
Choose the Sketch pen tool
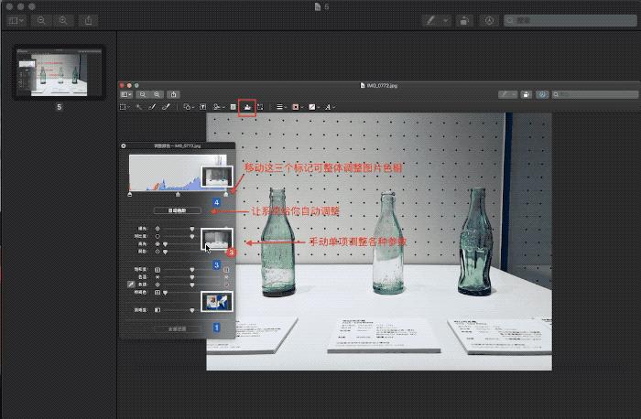(153, 107)
